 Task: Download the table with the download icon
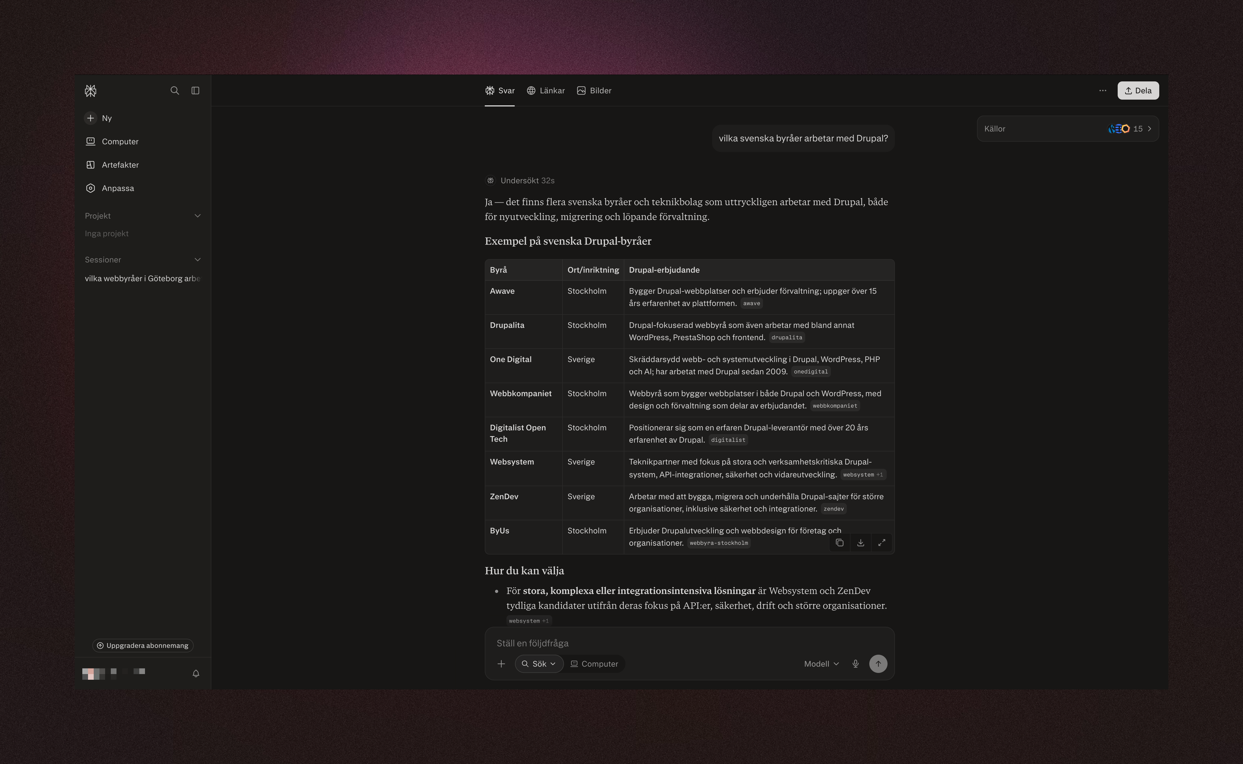point(860,543)
